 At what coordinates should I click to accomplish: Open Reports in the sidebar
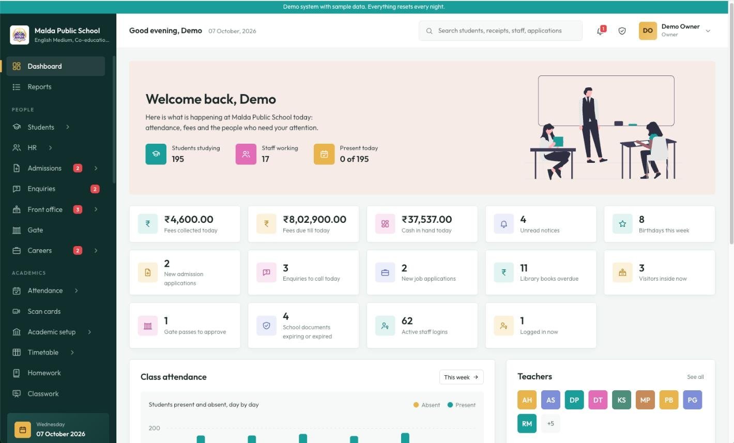coord(56,87)
